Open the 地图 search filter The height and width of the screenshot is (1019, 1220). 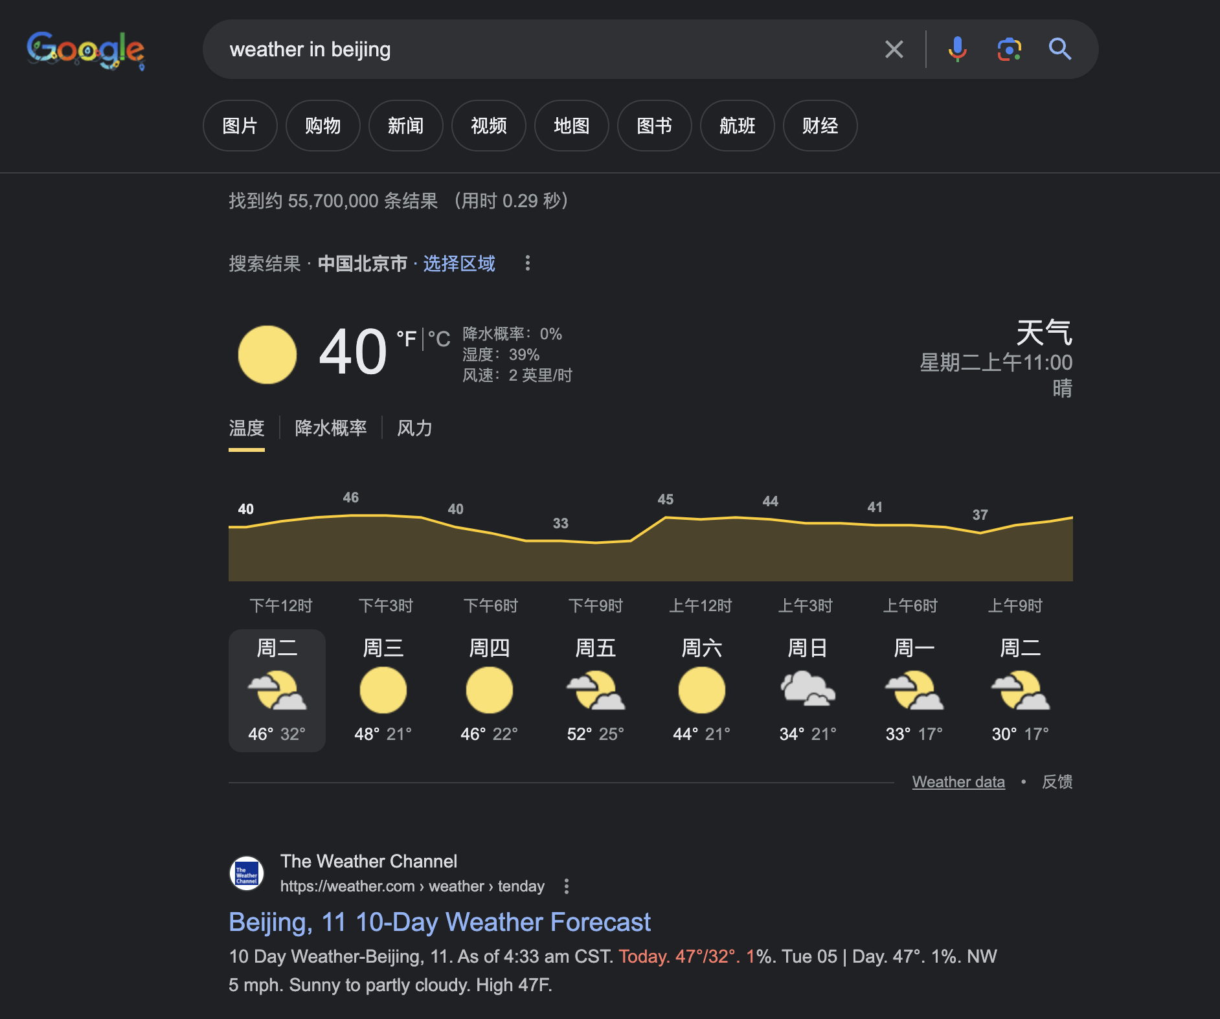571,126
